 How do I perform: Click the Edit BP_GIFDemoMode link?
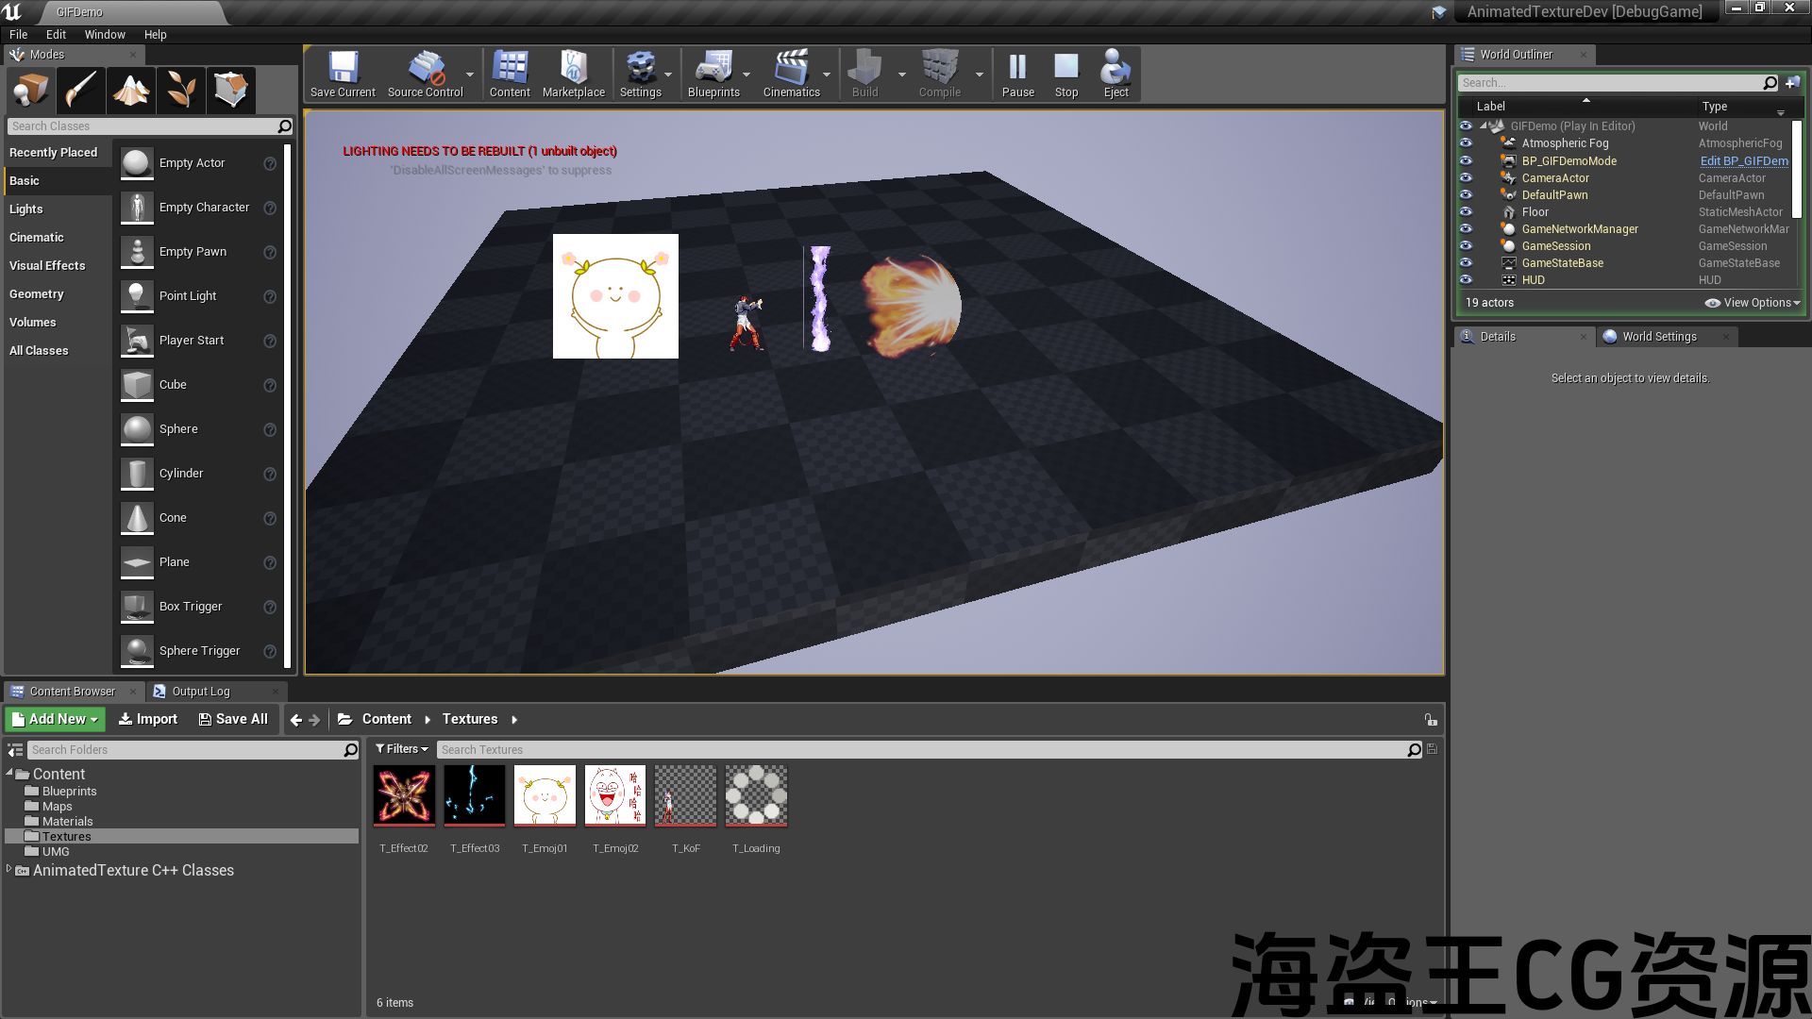click(x=1743, y=160)
